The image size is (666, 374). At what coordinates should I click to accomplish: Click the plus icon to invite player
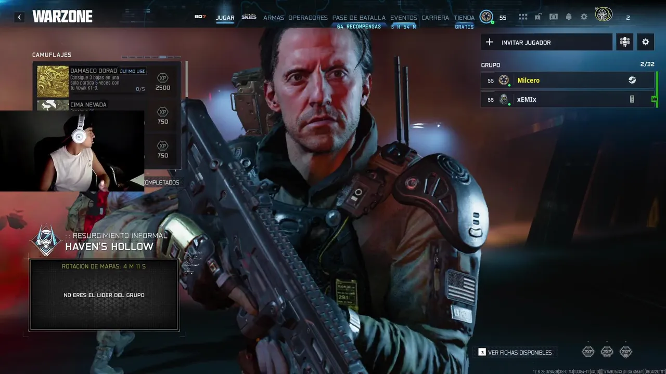click(x=489, y=42)
